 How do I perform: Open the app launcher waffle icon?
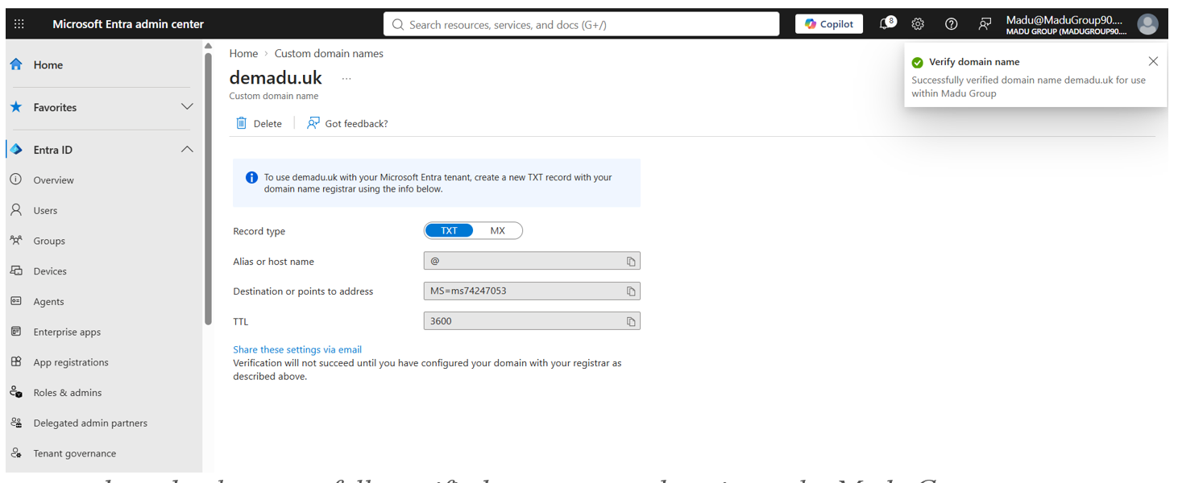pyautogui.click(x=19, y=24)
